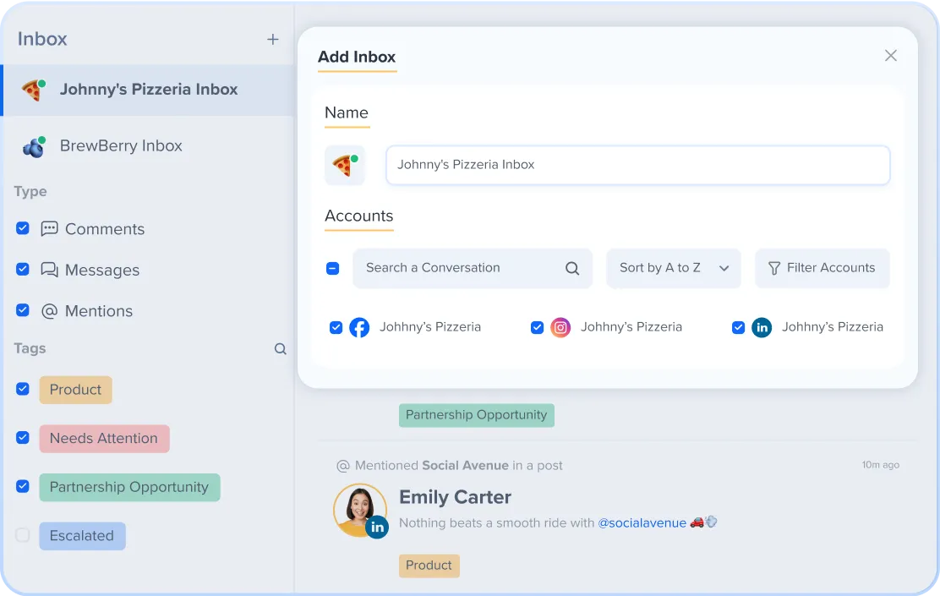This screenshot has height=596, width=940.
Task: Click the Filter Accounts button
Action: pyautogui.click(x=822, y=268)
